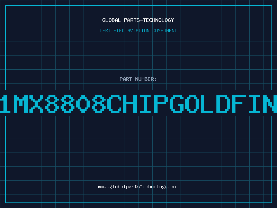
Task: Click the CERTIFIED AVIATION COMPONENT subtitle
Action: click(138, 31)
